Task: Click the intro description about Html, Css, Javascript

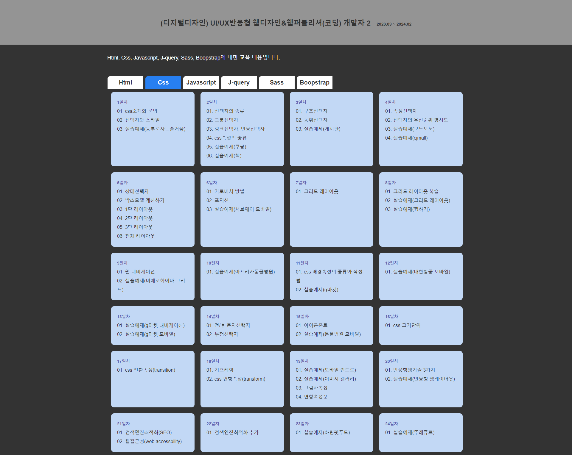Action: pos(194,57)
